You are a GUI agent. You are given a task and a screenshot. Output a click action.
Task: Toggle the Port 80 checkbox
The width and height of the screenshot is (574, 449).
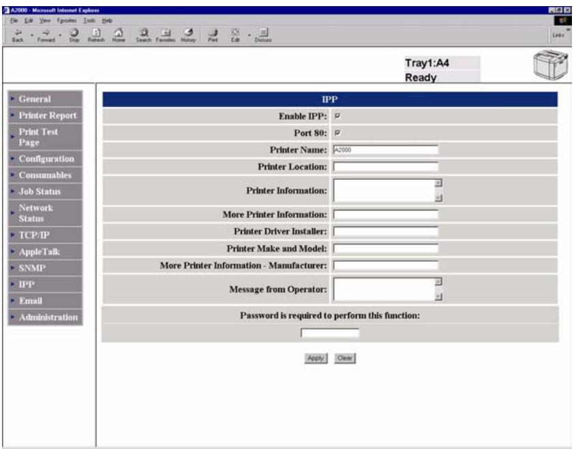tap(337, 133)
